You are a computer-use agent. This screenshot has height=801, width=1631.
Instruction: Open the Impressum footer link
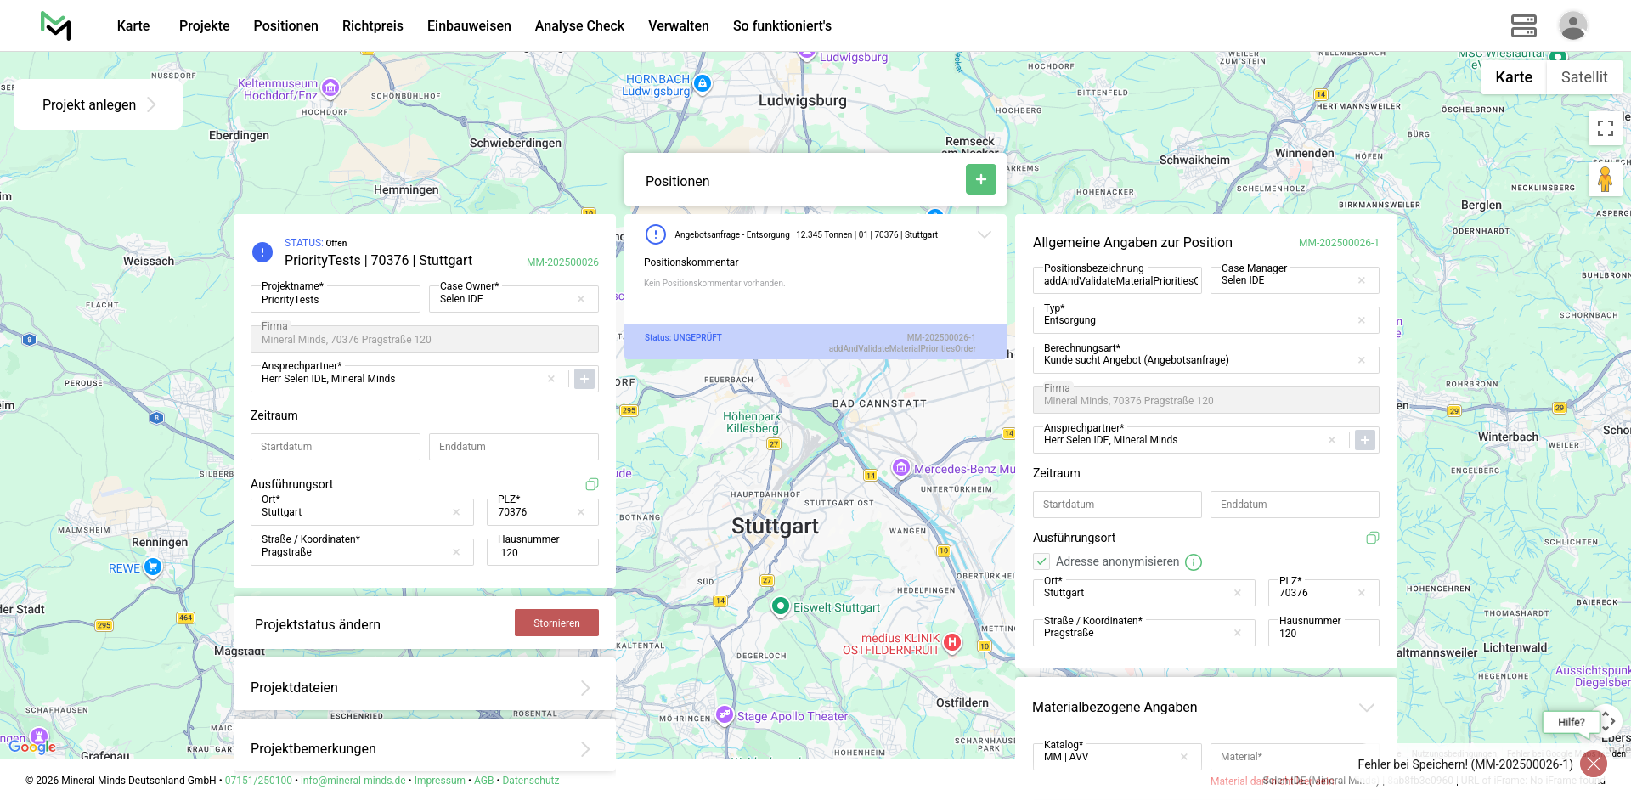(439, 781)
